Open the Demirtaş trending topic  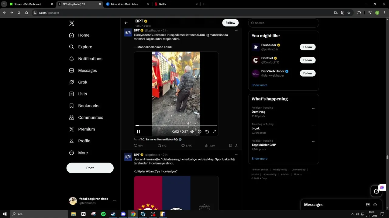tap(258, 112)
